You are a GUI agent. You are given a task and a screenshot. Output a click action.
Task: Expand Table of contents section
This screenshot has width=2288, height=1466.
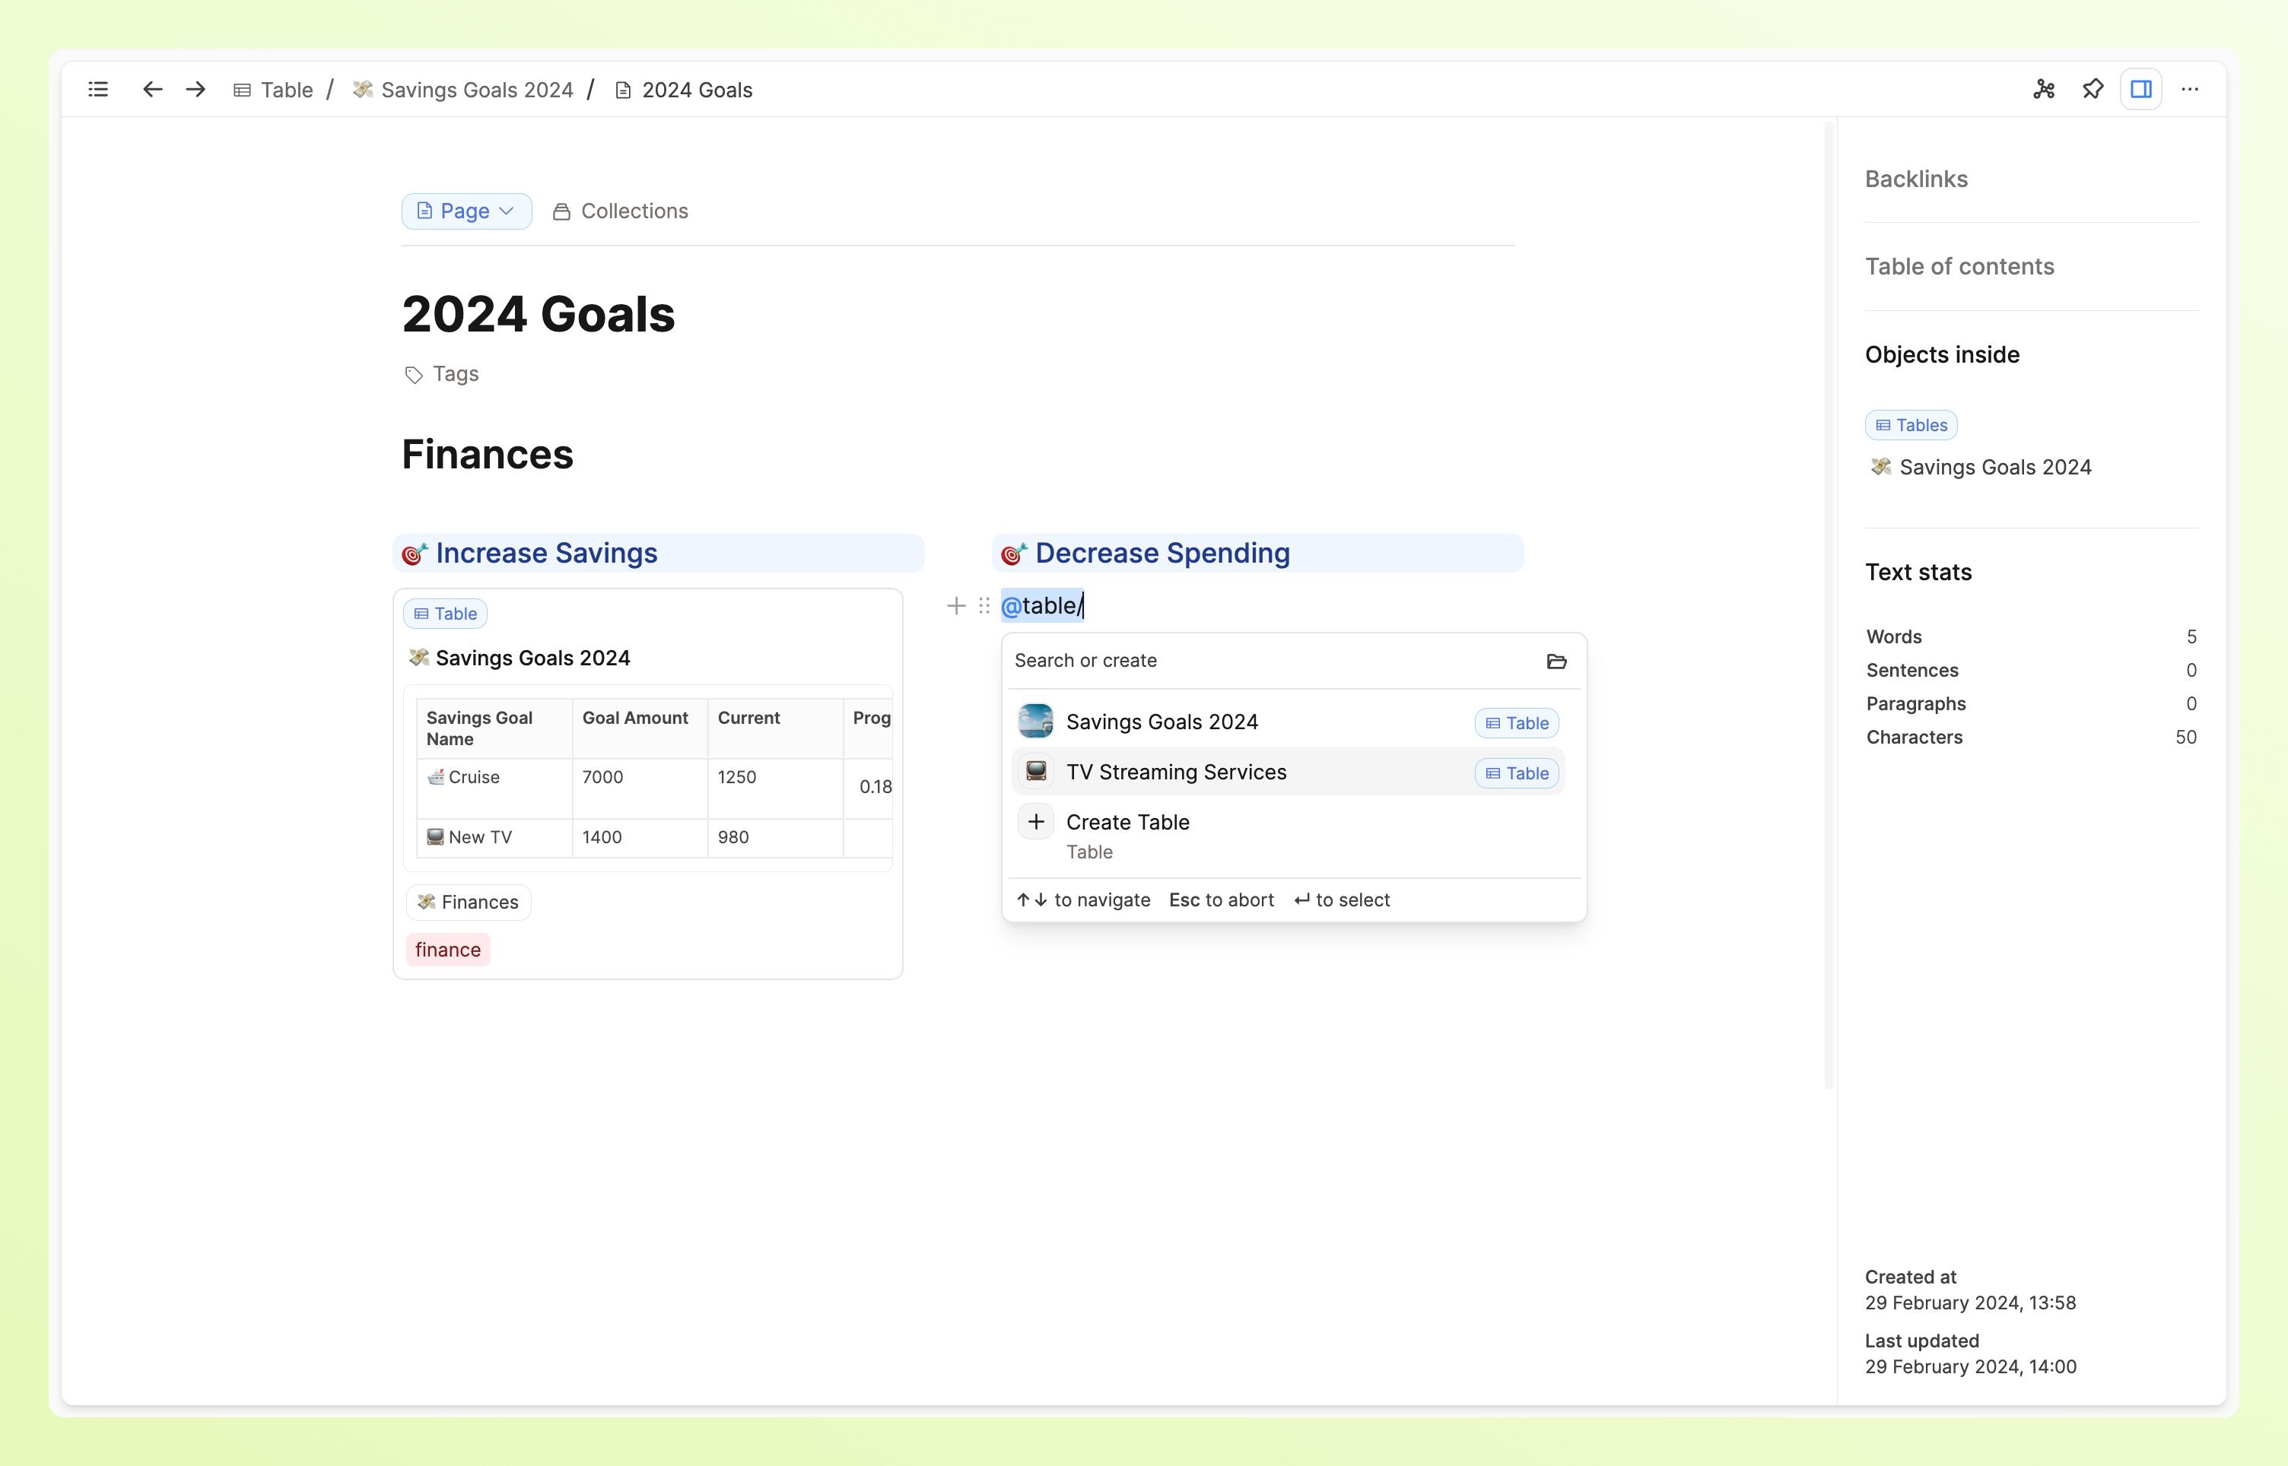click(x=1959, y=267)
